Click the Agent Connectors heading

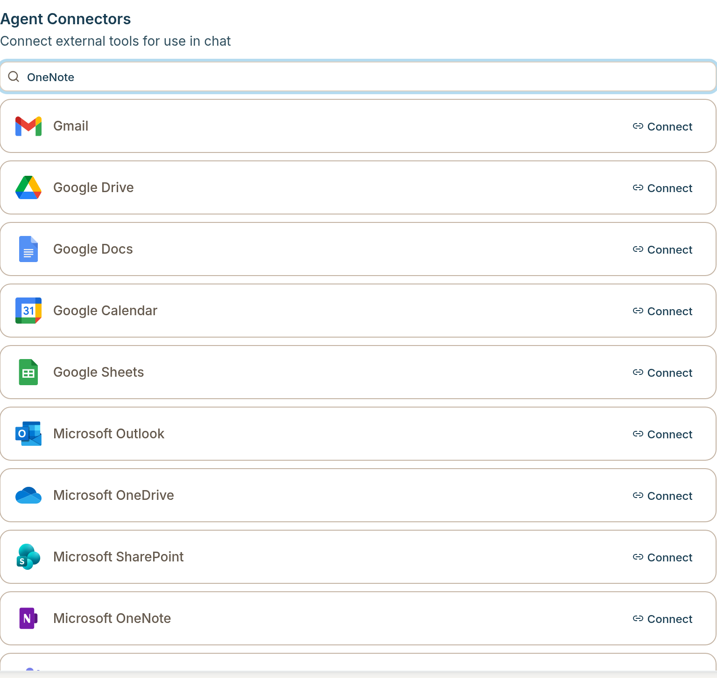(x=65, y=19)
